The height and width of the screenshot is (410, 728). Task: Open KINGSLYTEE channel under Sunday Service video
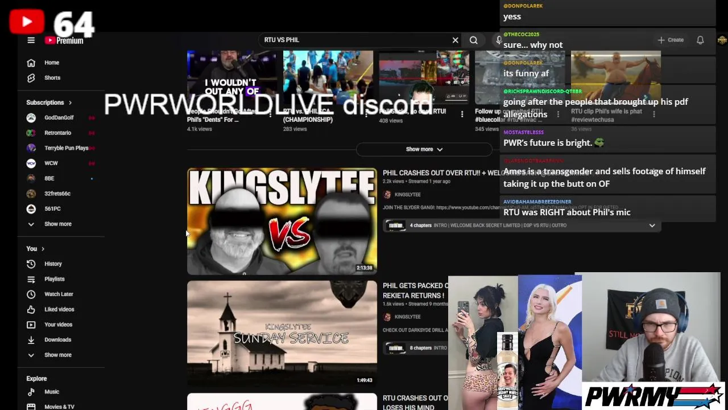[x=407, y=317]
